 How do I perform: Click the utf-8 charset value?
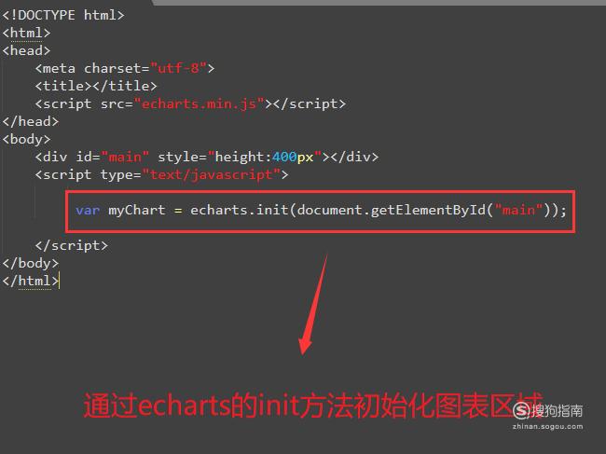[x=179, y=68]
